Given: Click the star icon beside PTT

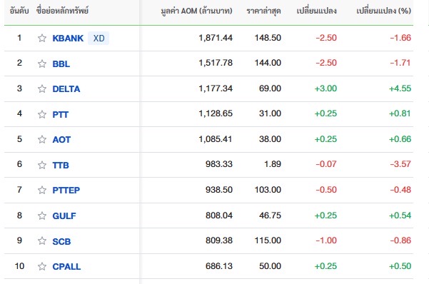Looking at the screenshot, I should (42, 114).
